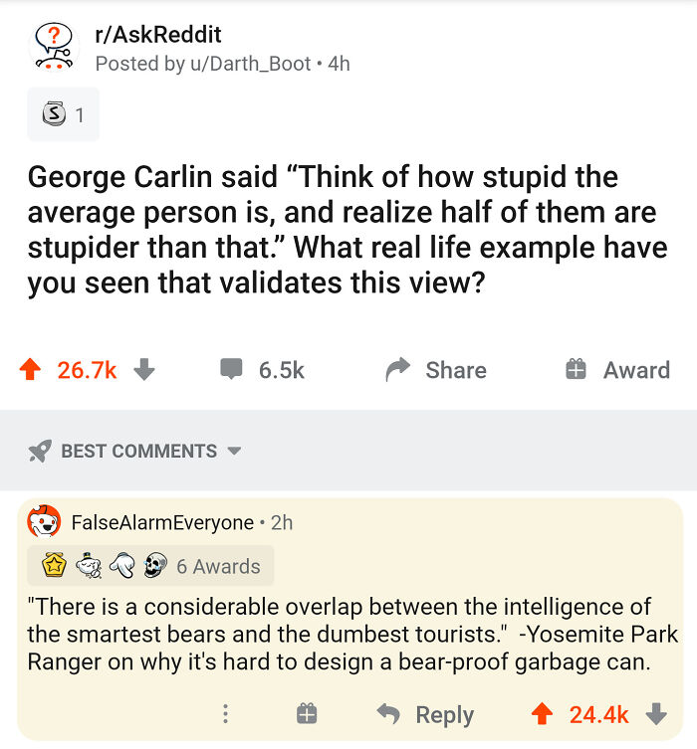Open u/Darth_Boot's user profile
Screen dimensions: 697x749
click(251, 64)
